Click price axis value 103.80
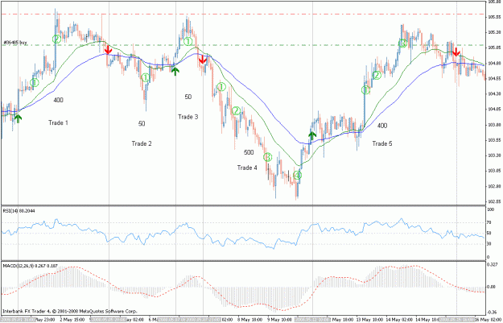Screen dimensions: 503x323 [x=494, y=125]
